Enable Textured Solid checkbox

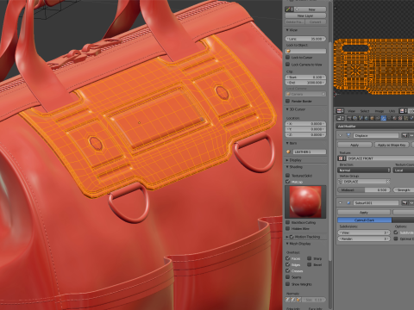[x=287, y=176]
